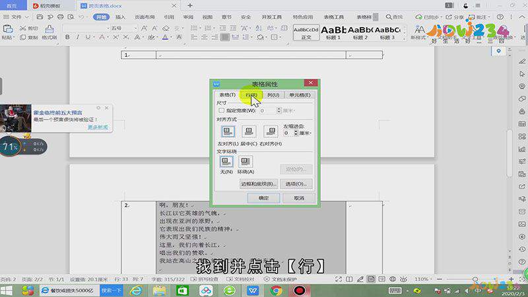Open the Page Layout (页面布局) ribbon tab

[145, 17]
